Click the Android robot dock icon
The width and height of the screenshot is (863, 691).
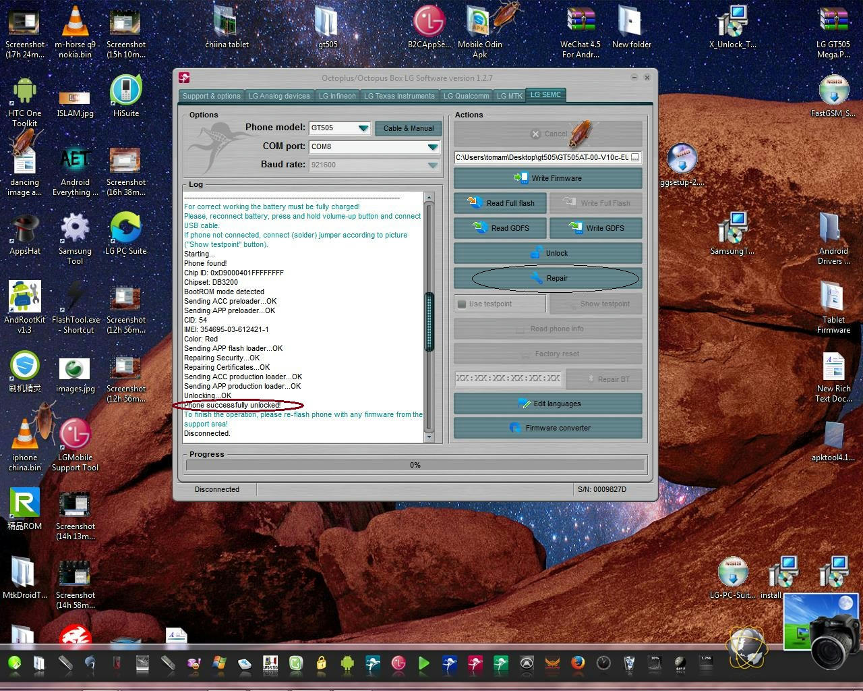[347, 663]
